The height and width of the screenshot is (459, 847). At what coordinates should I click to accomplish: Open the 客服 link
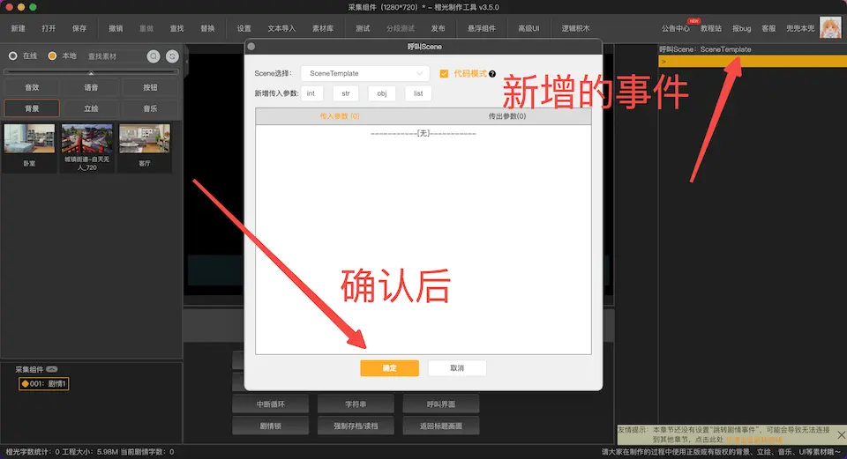[768, 28]
